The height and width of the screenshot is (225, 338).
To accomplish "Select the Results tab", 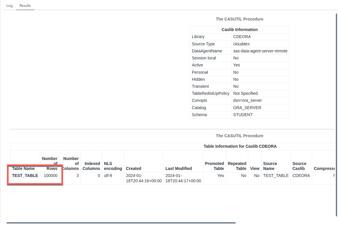I will 25,6.
